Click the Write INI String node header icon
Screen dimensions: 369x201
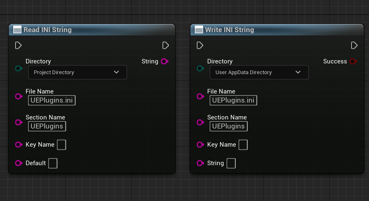pos(199,30)
